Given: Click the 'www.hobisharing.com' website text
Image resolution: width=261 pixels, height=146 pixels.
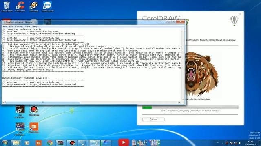Looking at the screenshot, I should [x=44, y=32].
